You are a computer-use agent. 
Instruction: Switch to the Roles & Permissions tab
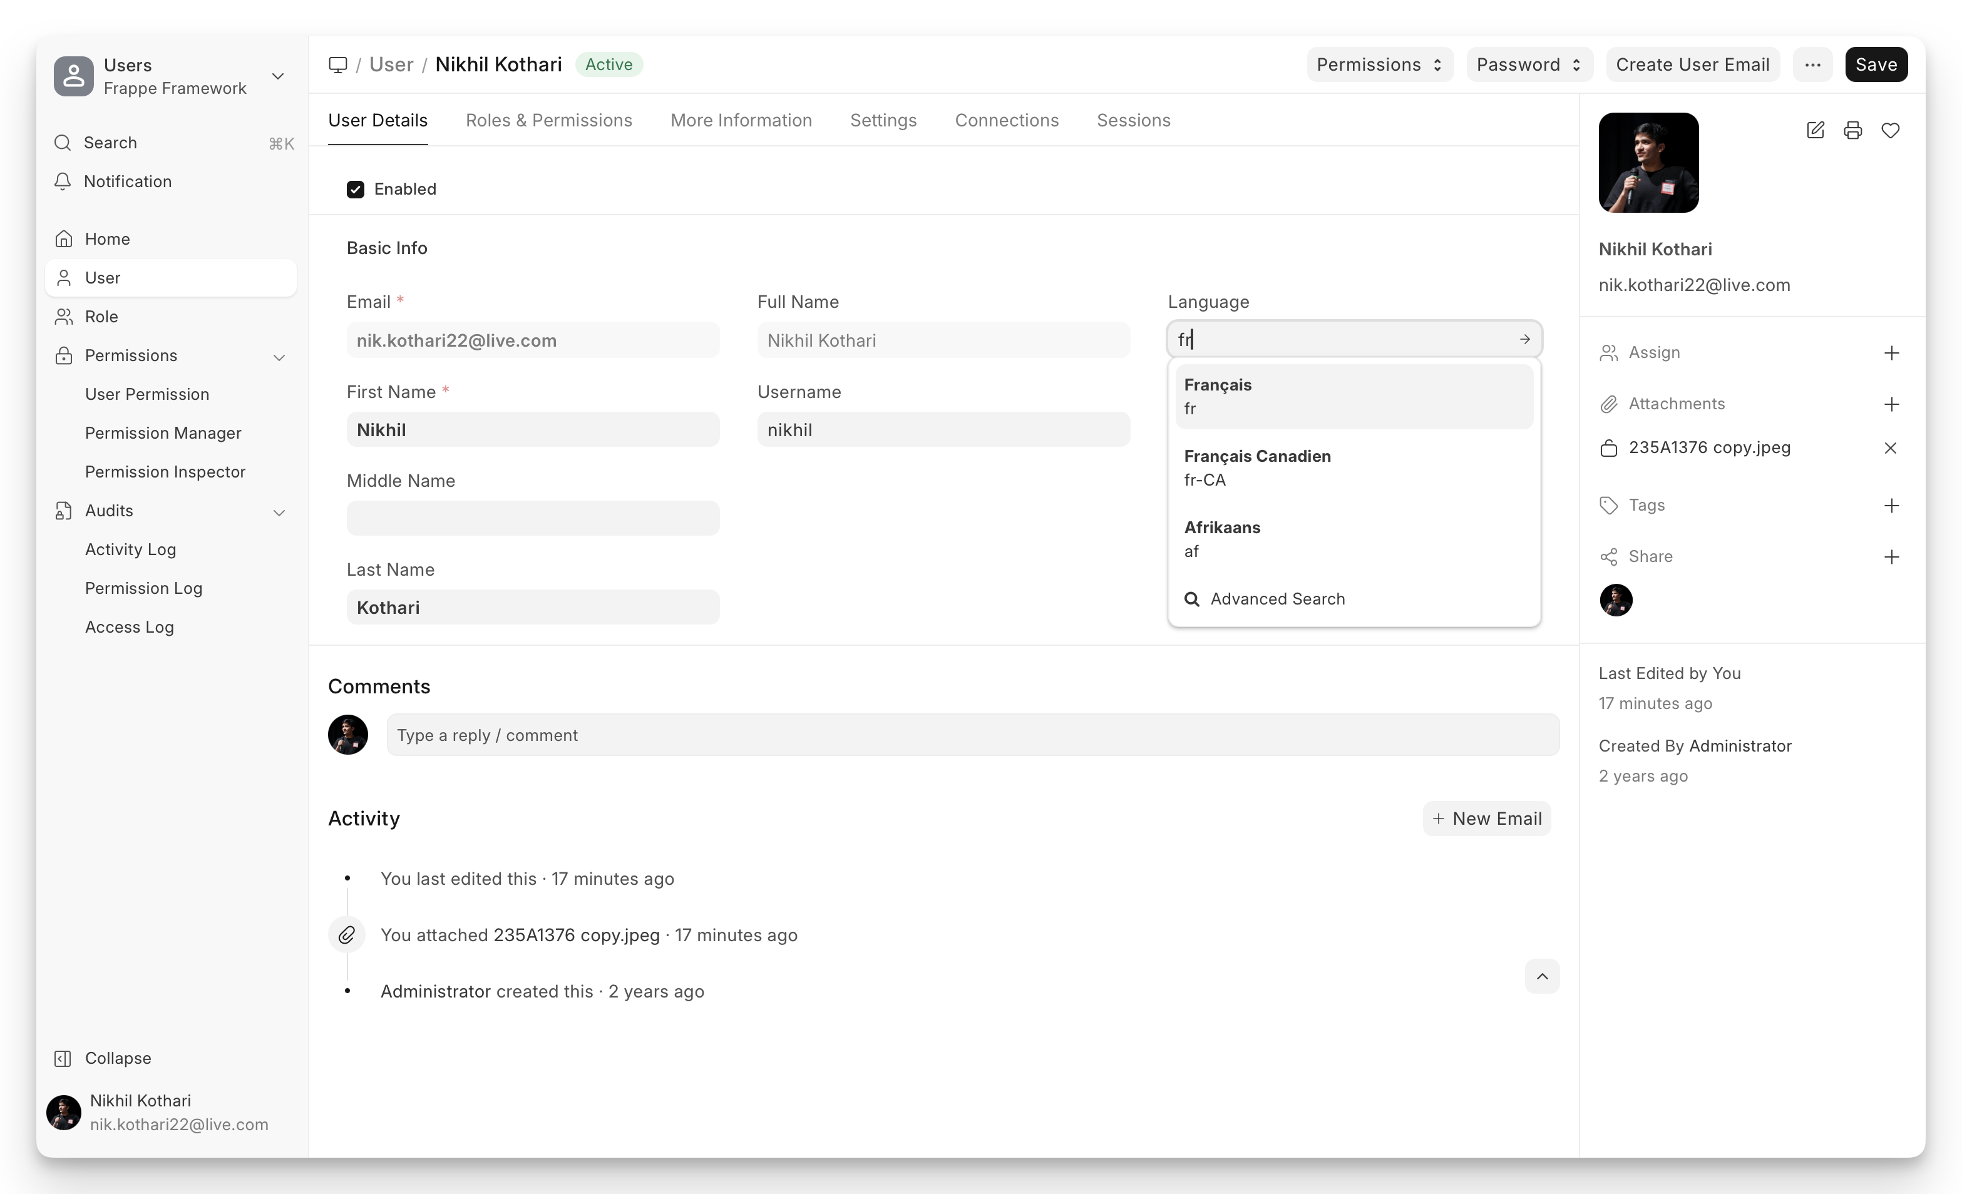[x=548, y=121]
